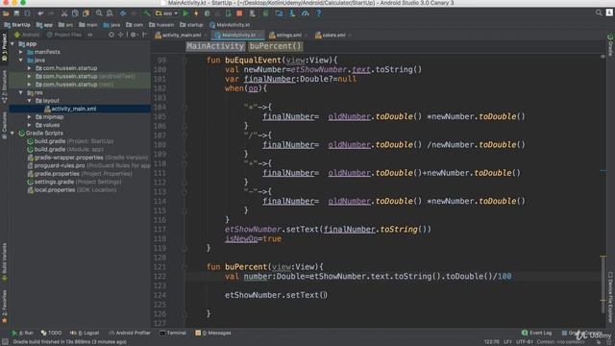
Task: Open the TODO tool window
Action: [51, 334]
